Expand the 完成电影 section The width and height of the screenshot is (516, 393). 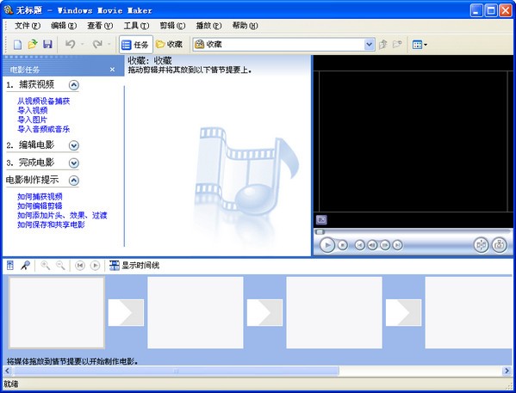click(74, 163)
